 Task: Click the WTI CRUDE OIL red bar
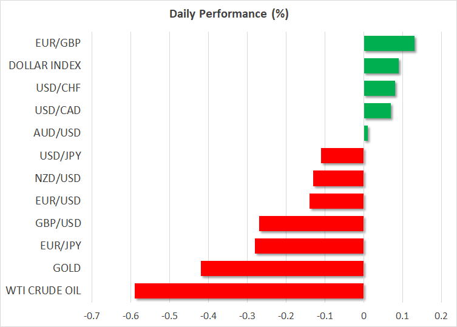point(249,291)
